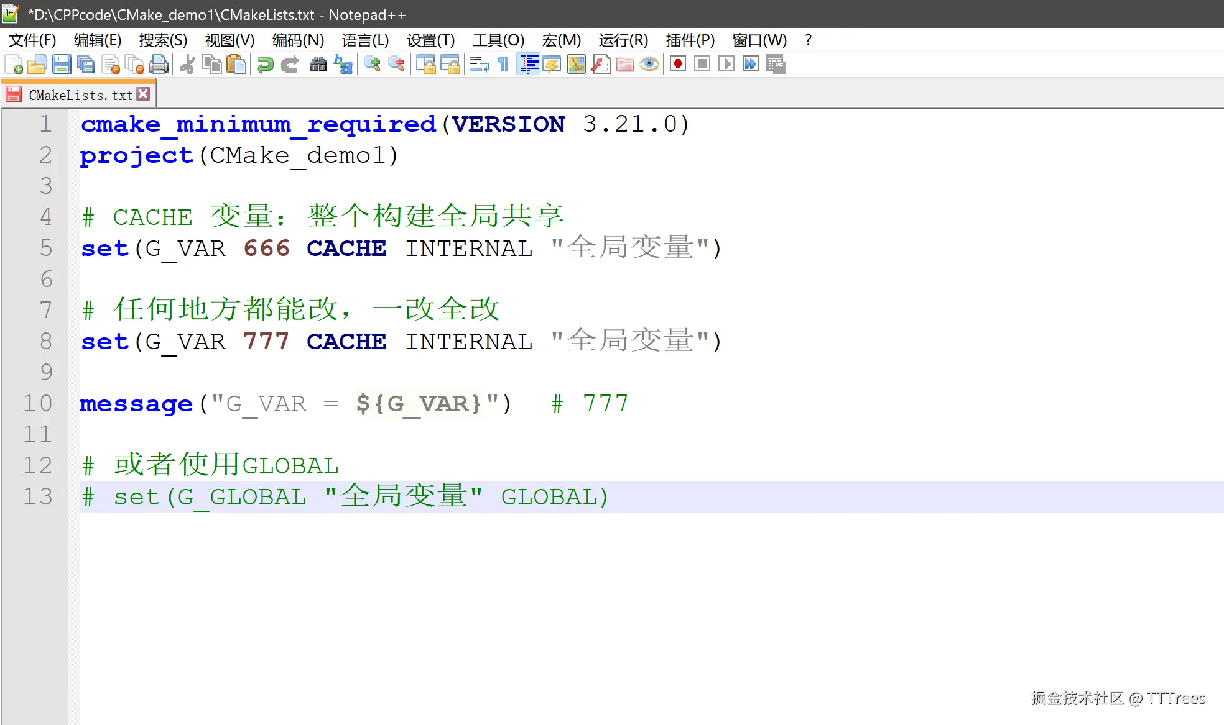Click the Print icon in toolbar
1224x725 pixels.
click(x=159, y=65)
